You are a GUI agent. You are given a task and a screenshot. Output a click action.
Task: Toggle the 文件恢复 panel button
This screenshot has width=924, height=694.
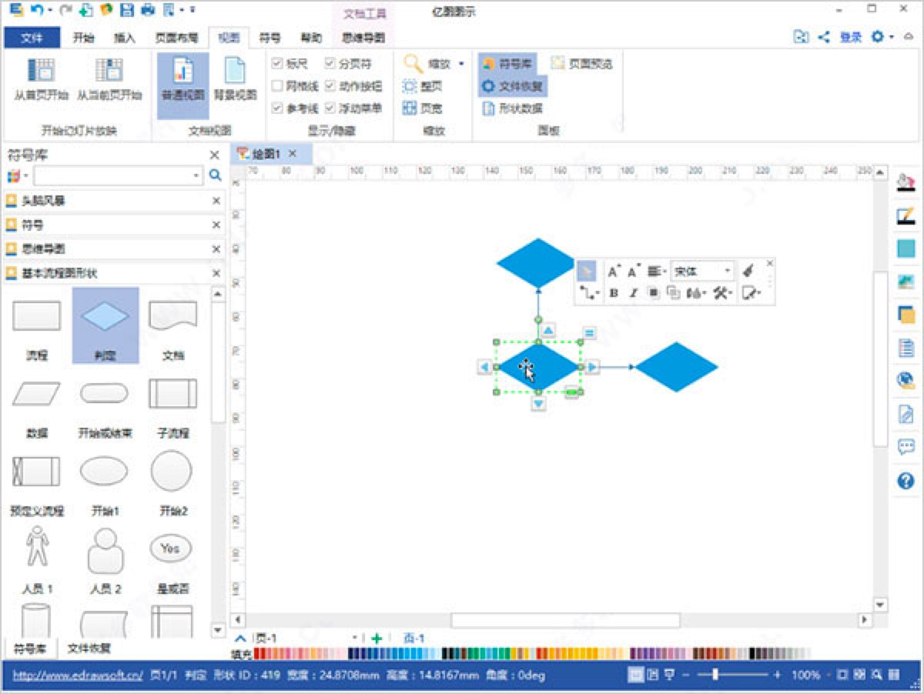point(513,86)
